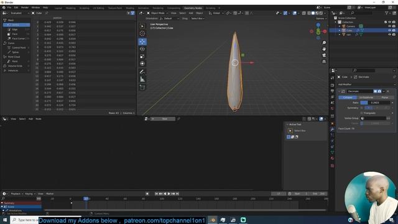The height and width of the screenshot is (224, 398).
Task: Click the viewport zoom magnifier icon
Action: click(324, 43)
